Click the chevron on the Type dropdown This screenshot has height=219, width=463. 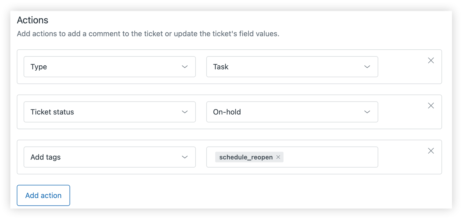185,67
